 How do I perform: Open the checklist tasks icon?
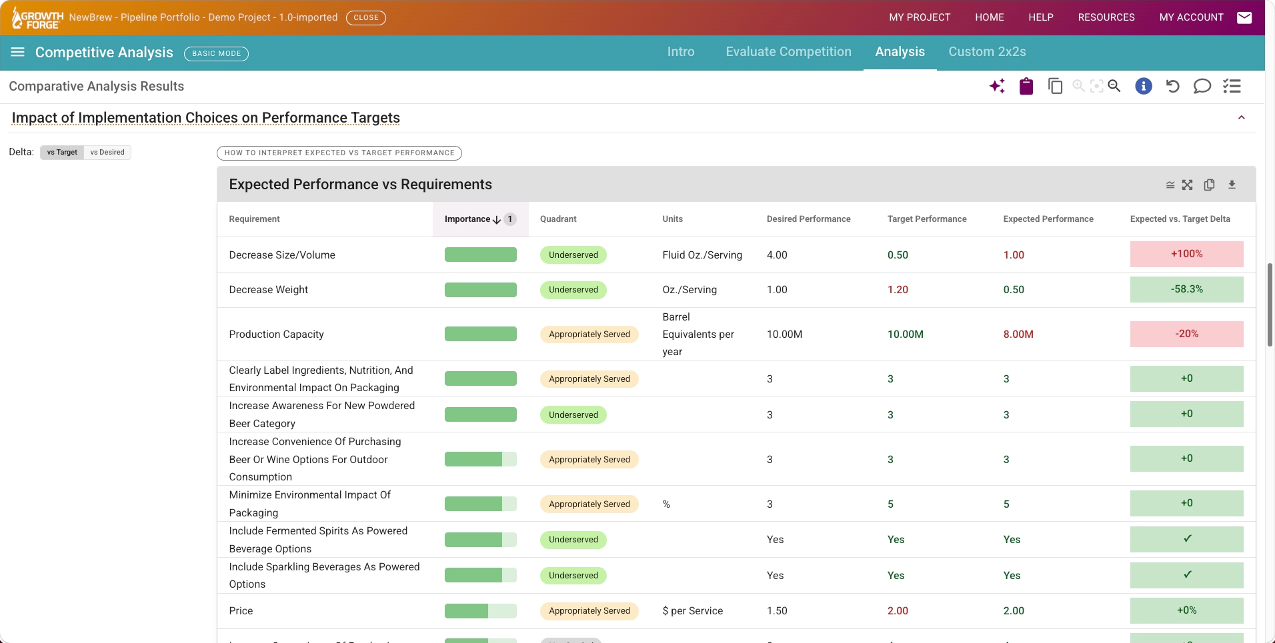[1232, 86]
